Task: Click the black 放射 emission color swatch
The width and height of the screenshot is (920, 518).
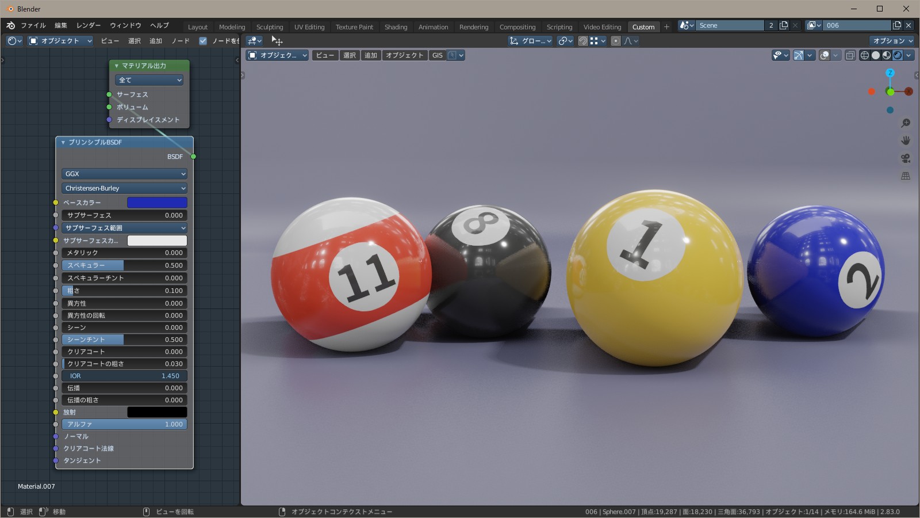Action: pos(157,412)
